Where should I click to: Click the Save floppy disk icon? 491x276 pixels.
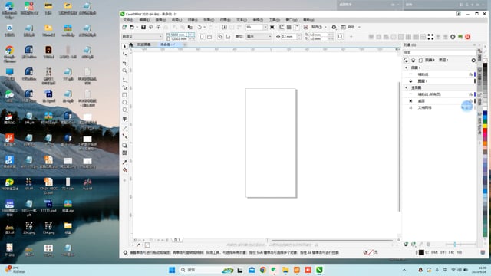point(143,28)
